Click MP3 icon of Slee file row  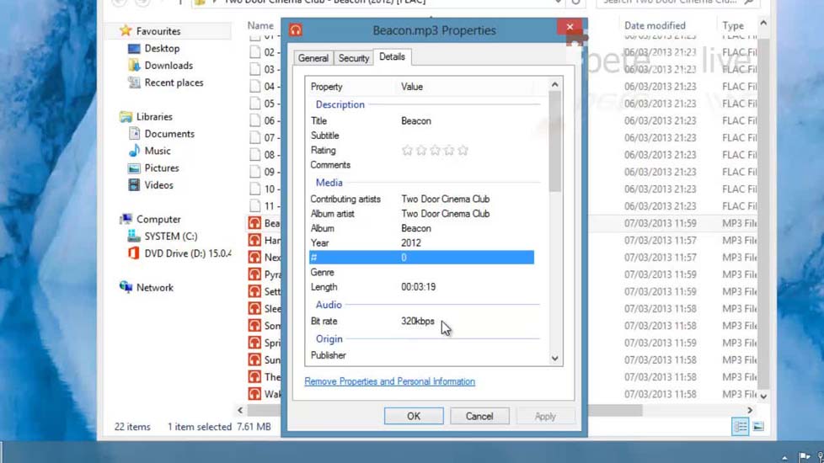coord(254,308)
